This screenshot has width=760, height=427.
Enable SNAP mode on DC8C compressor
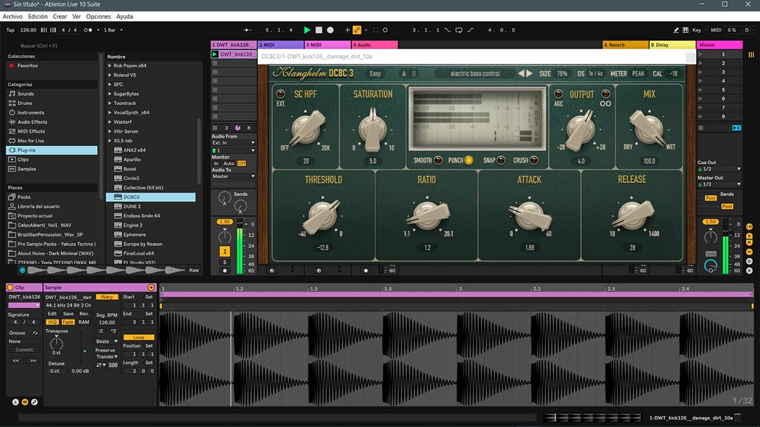click(x=502, y=160)
